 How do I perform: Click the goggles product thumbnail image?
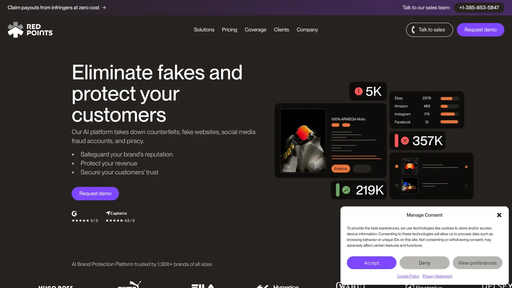(x=410, y=166)
